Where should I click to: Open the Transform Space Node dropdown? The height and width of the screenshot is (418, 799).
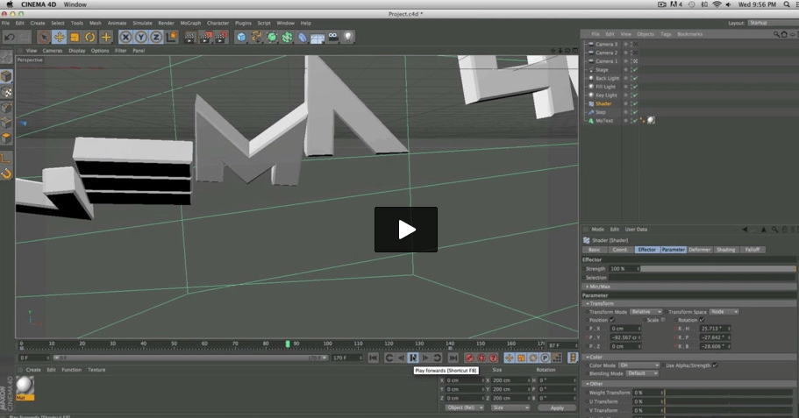click(724, 312)
